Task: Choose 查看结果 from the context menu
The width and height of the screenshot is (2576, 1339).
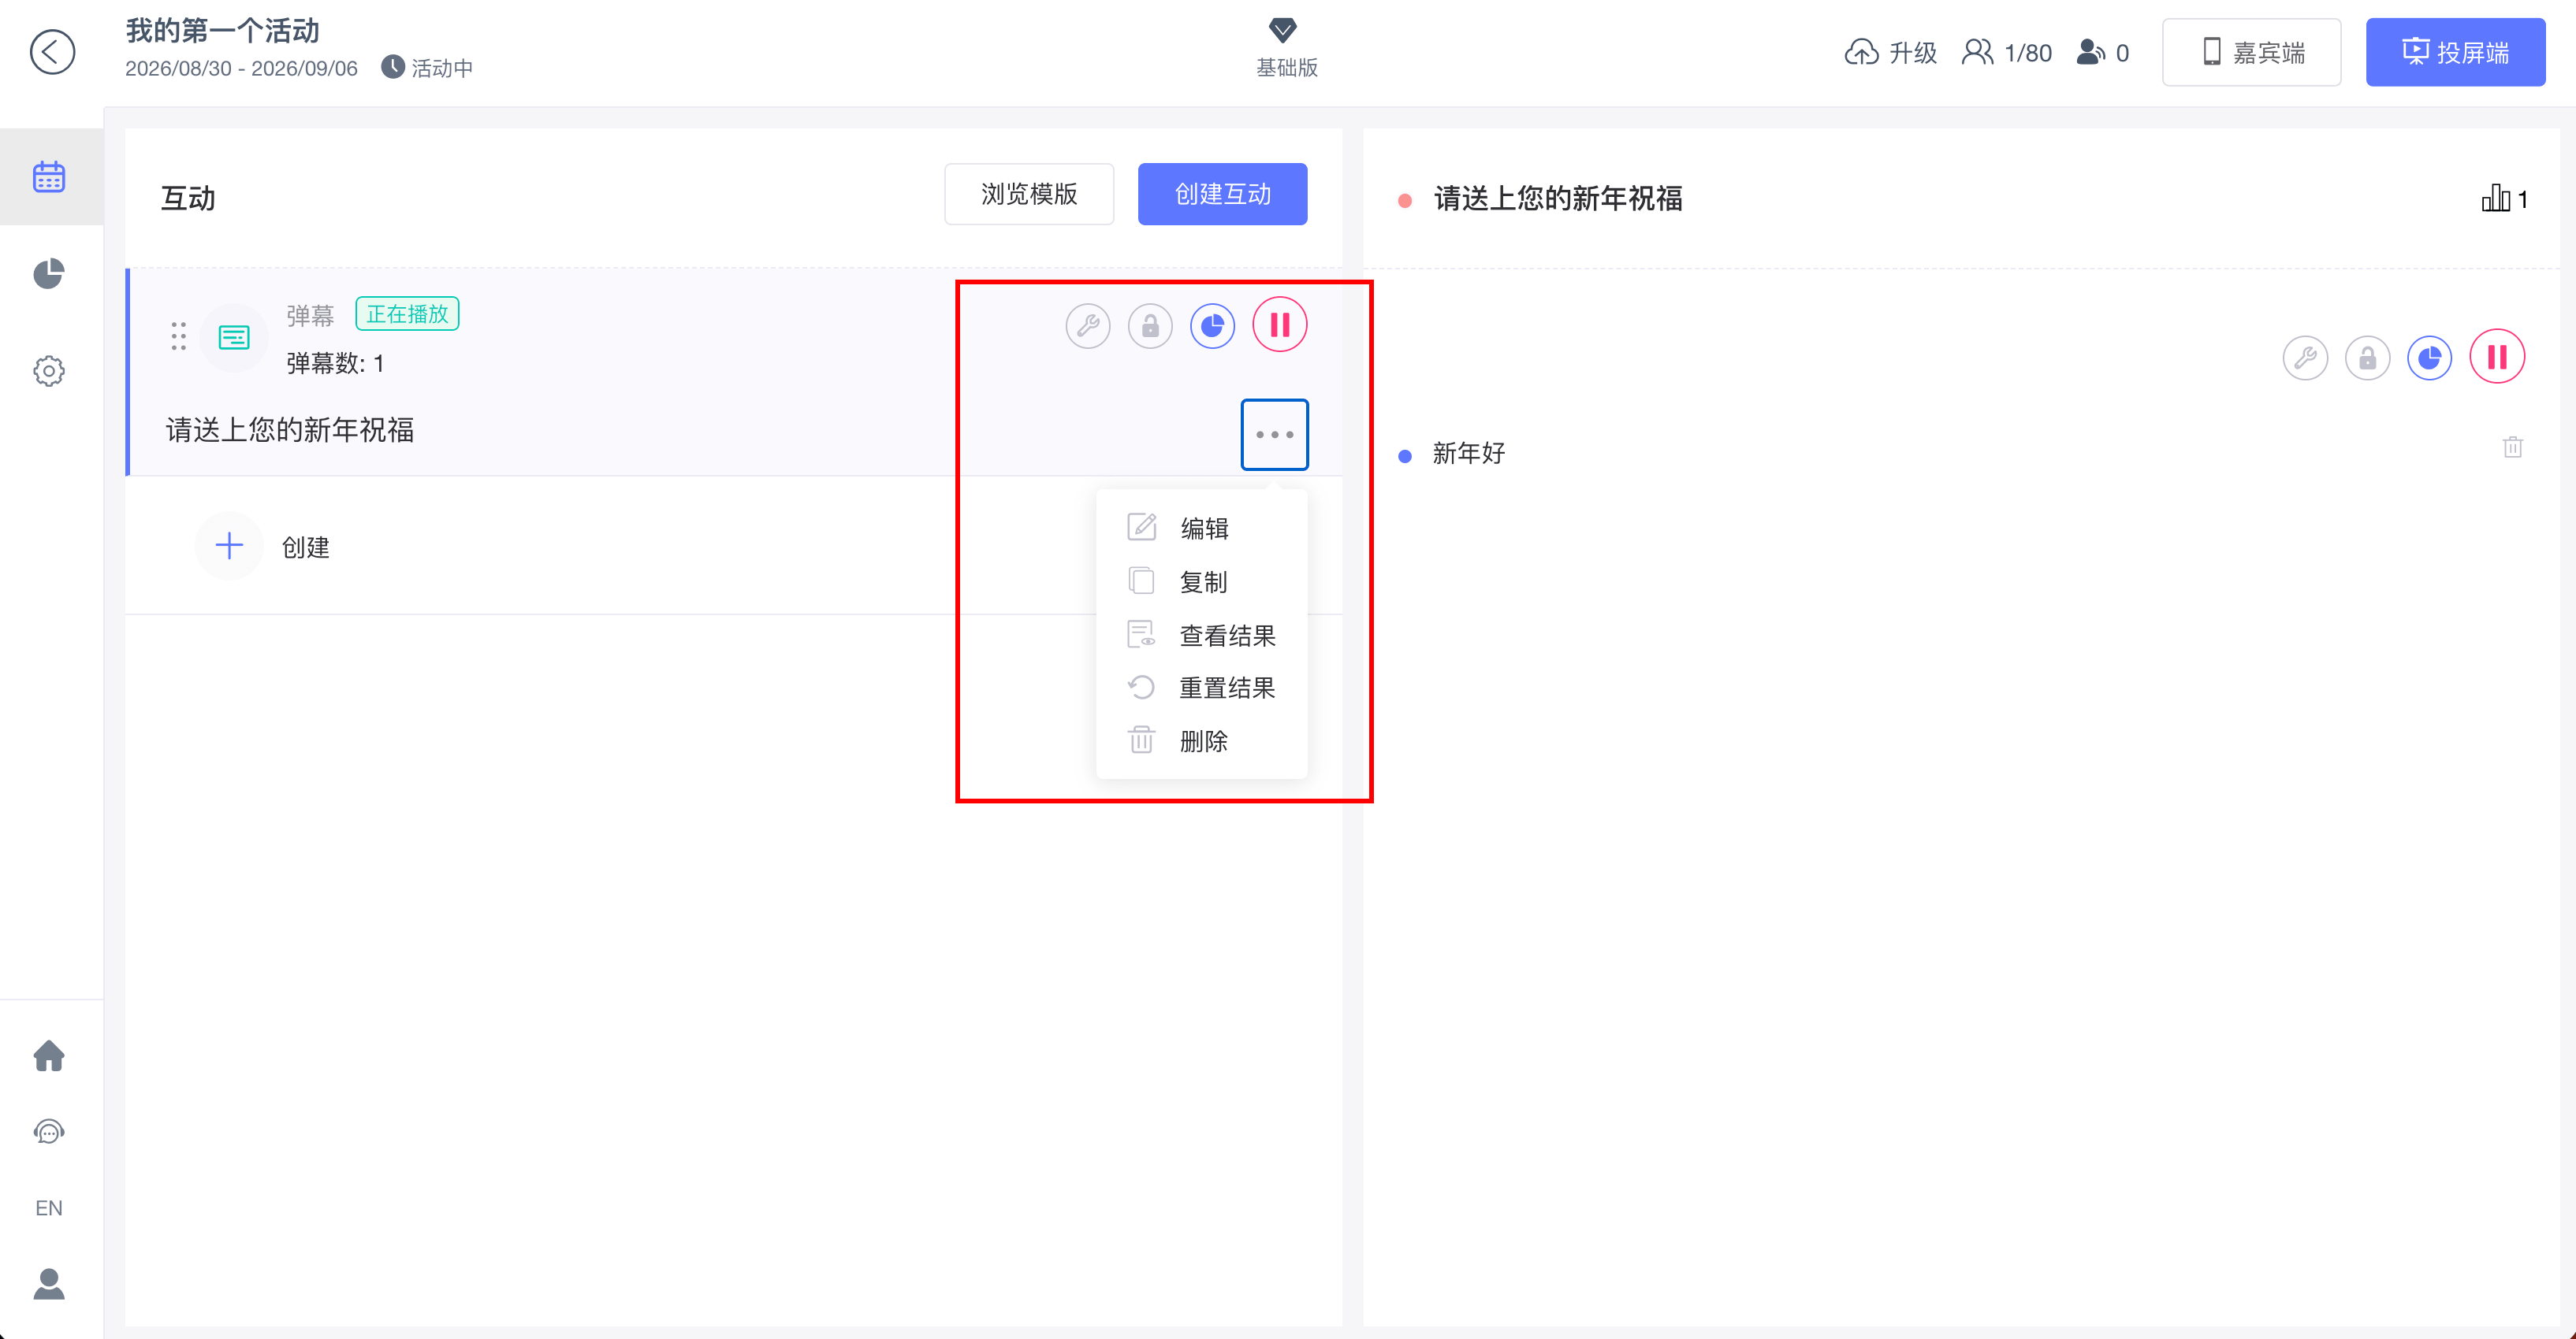Action: [1202, 636]
